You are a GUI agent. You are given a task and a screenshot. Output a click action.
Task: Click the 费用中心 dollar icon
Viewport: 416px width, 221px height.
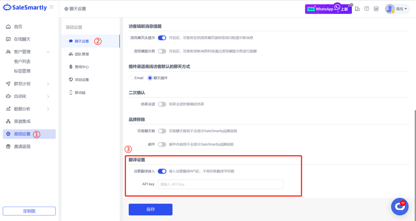coord(71,67)
